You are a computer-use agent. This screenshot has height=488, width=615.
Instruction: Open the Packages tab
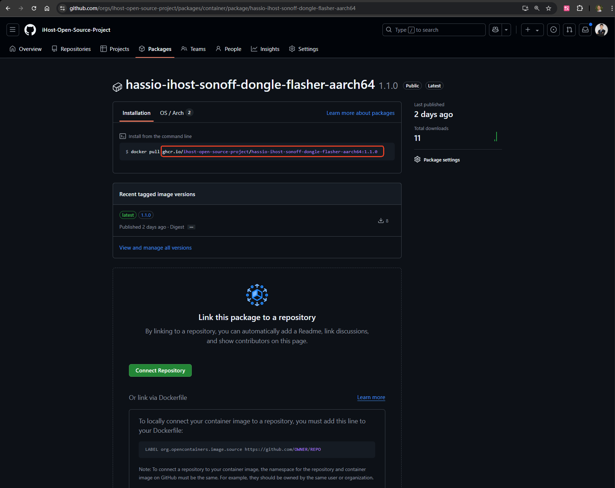click(x=155, y=49)
